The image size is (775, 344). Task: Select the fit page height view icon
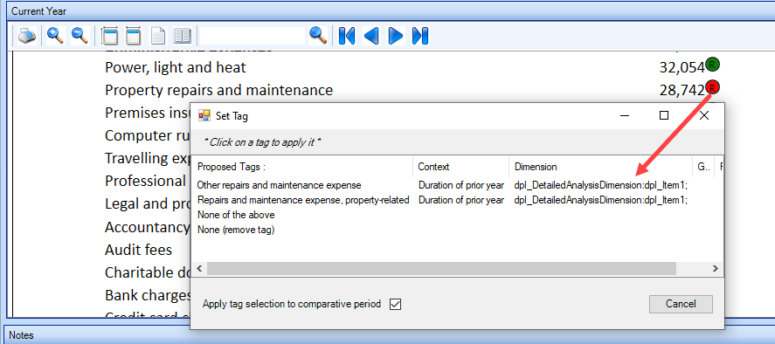109,36
